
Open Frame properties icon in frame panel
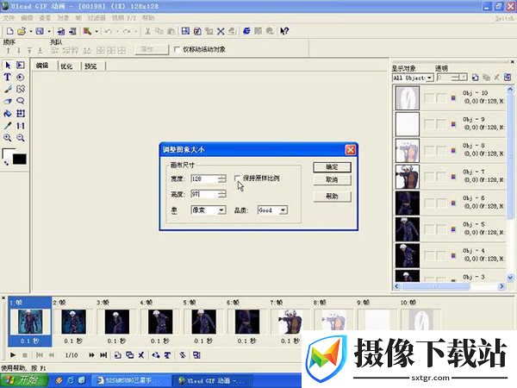coord(196,355)
